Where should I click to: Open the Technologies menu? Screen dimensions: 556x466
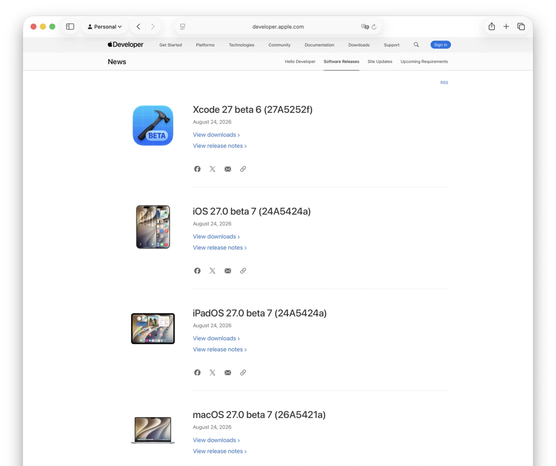point(242,45)
